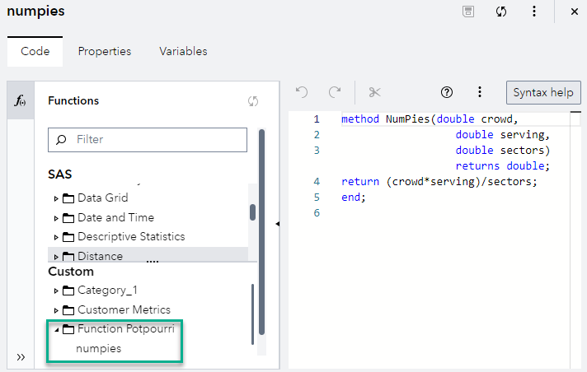Expand the Date and Time folder
587x372 pixels.
57,218
